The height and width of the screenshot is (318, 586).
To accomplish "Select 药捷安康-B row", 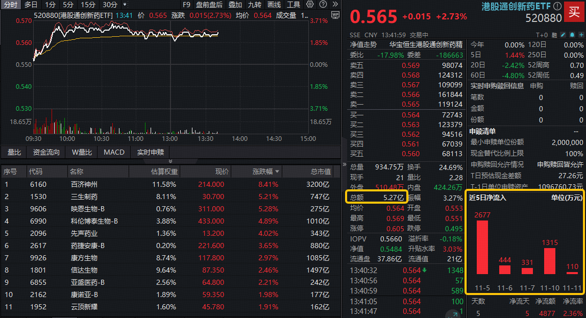I will 170,246.
